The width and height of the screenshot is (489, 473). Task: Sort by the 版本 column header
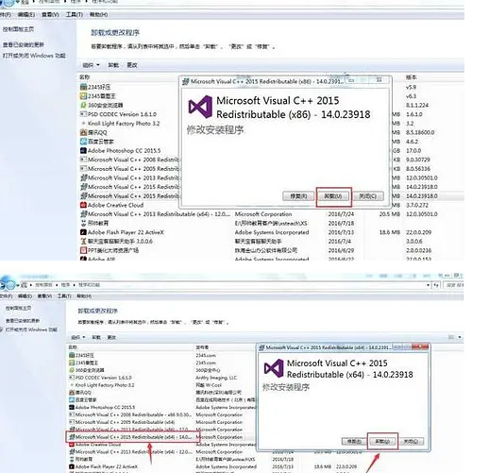412,77
